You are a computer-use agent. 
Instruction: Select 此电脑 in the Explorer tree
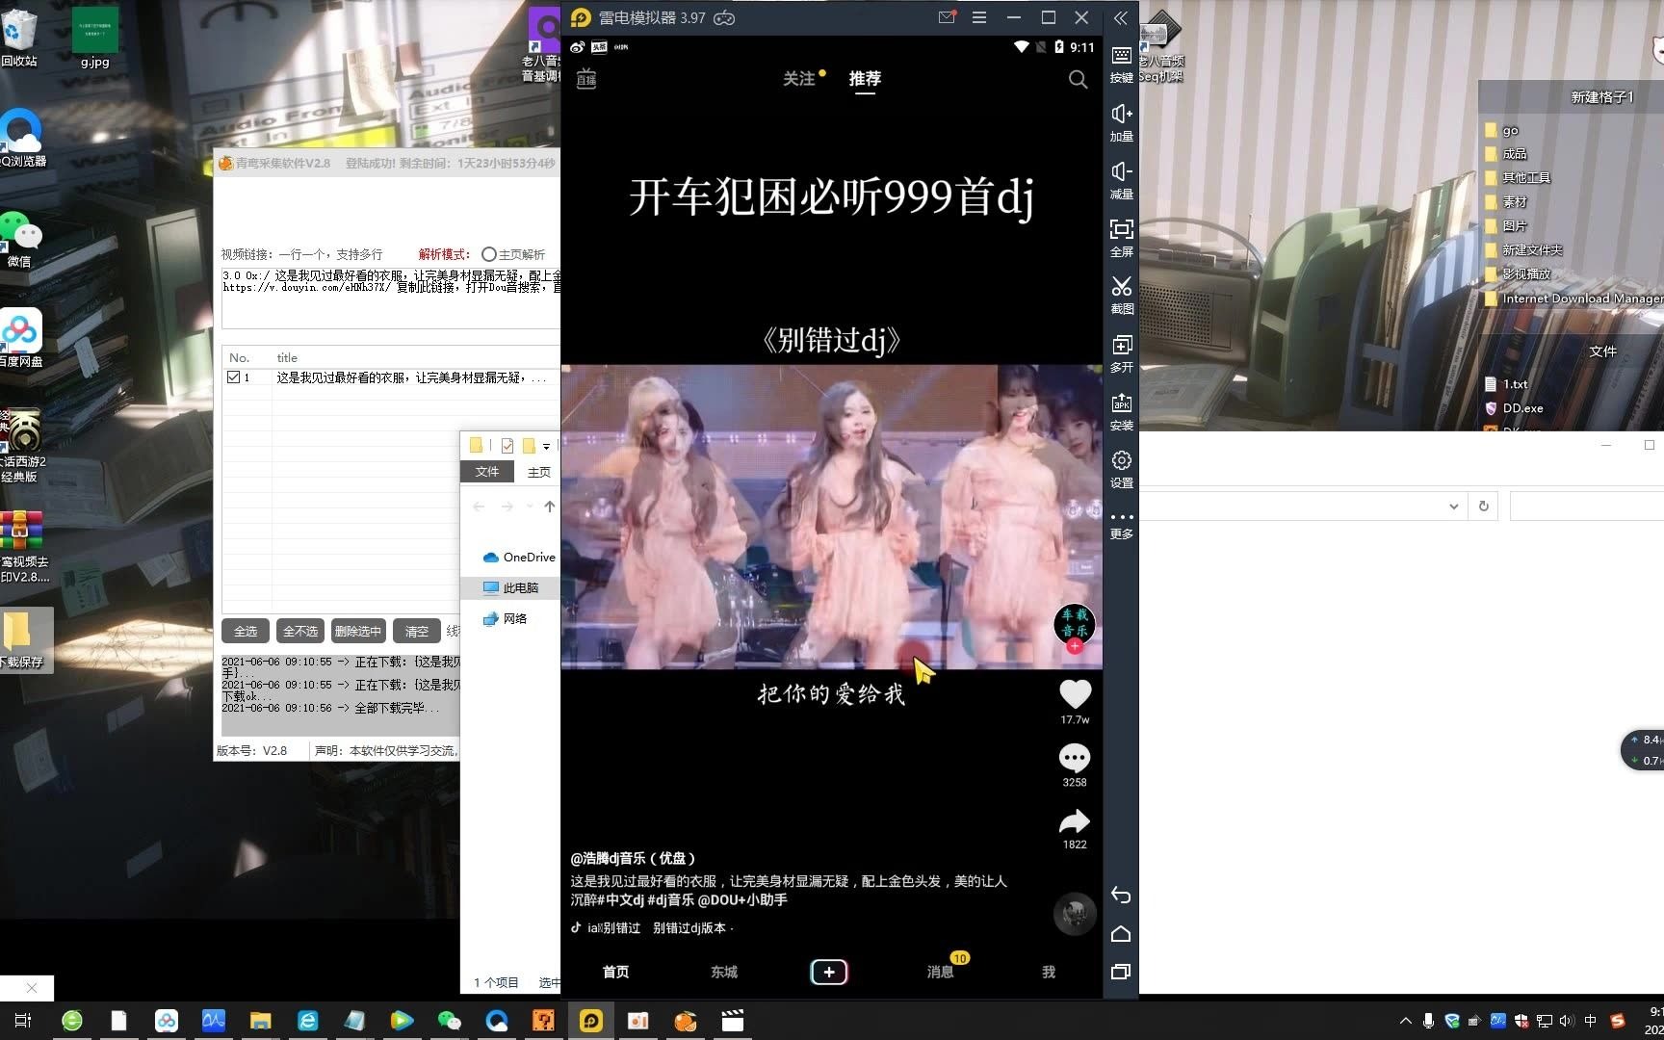(x=510, y=587)
